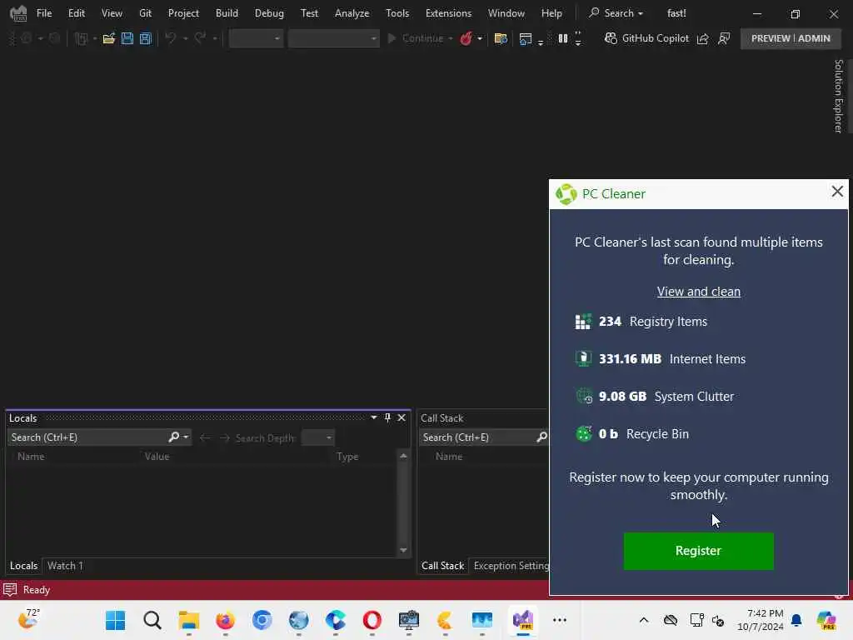The image size is (853, 640).
Task: Switch to the Watch 1 tab
Action: coord(65,566)
